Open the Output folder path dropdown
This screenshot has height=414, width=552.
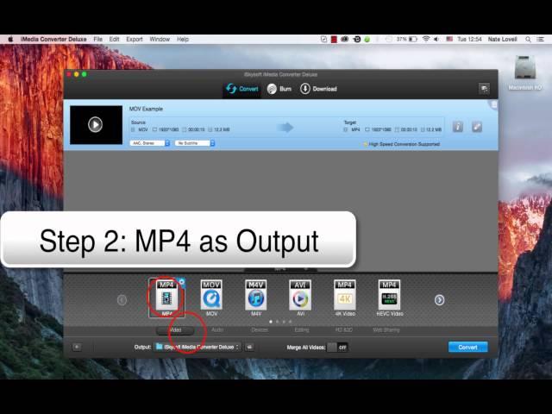point(198,347)
